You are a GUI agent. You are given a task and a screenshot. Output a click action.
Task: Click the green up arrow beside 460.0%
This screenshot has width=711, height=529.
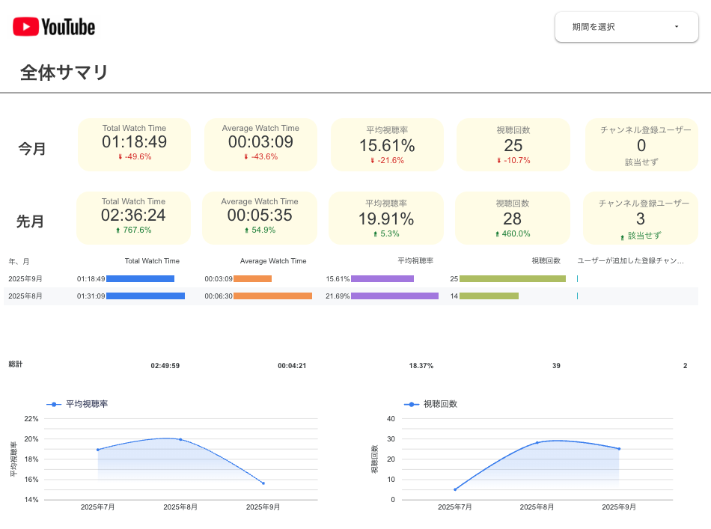(498, 234)
